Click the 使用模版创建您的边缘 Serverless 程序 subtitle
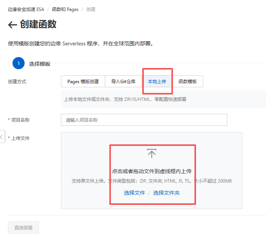Viewport: 266px width, 240px height. (81, 43)
